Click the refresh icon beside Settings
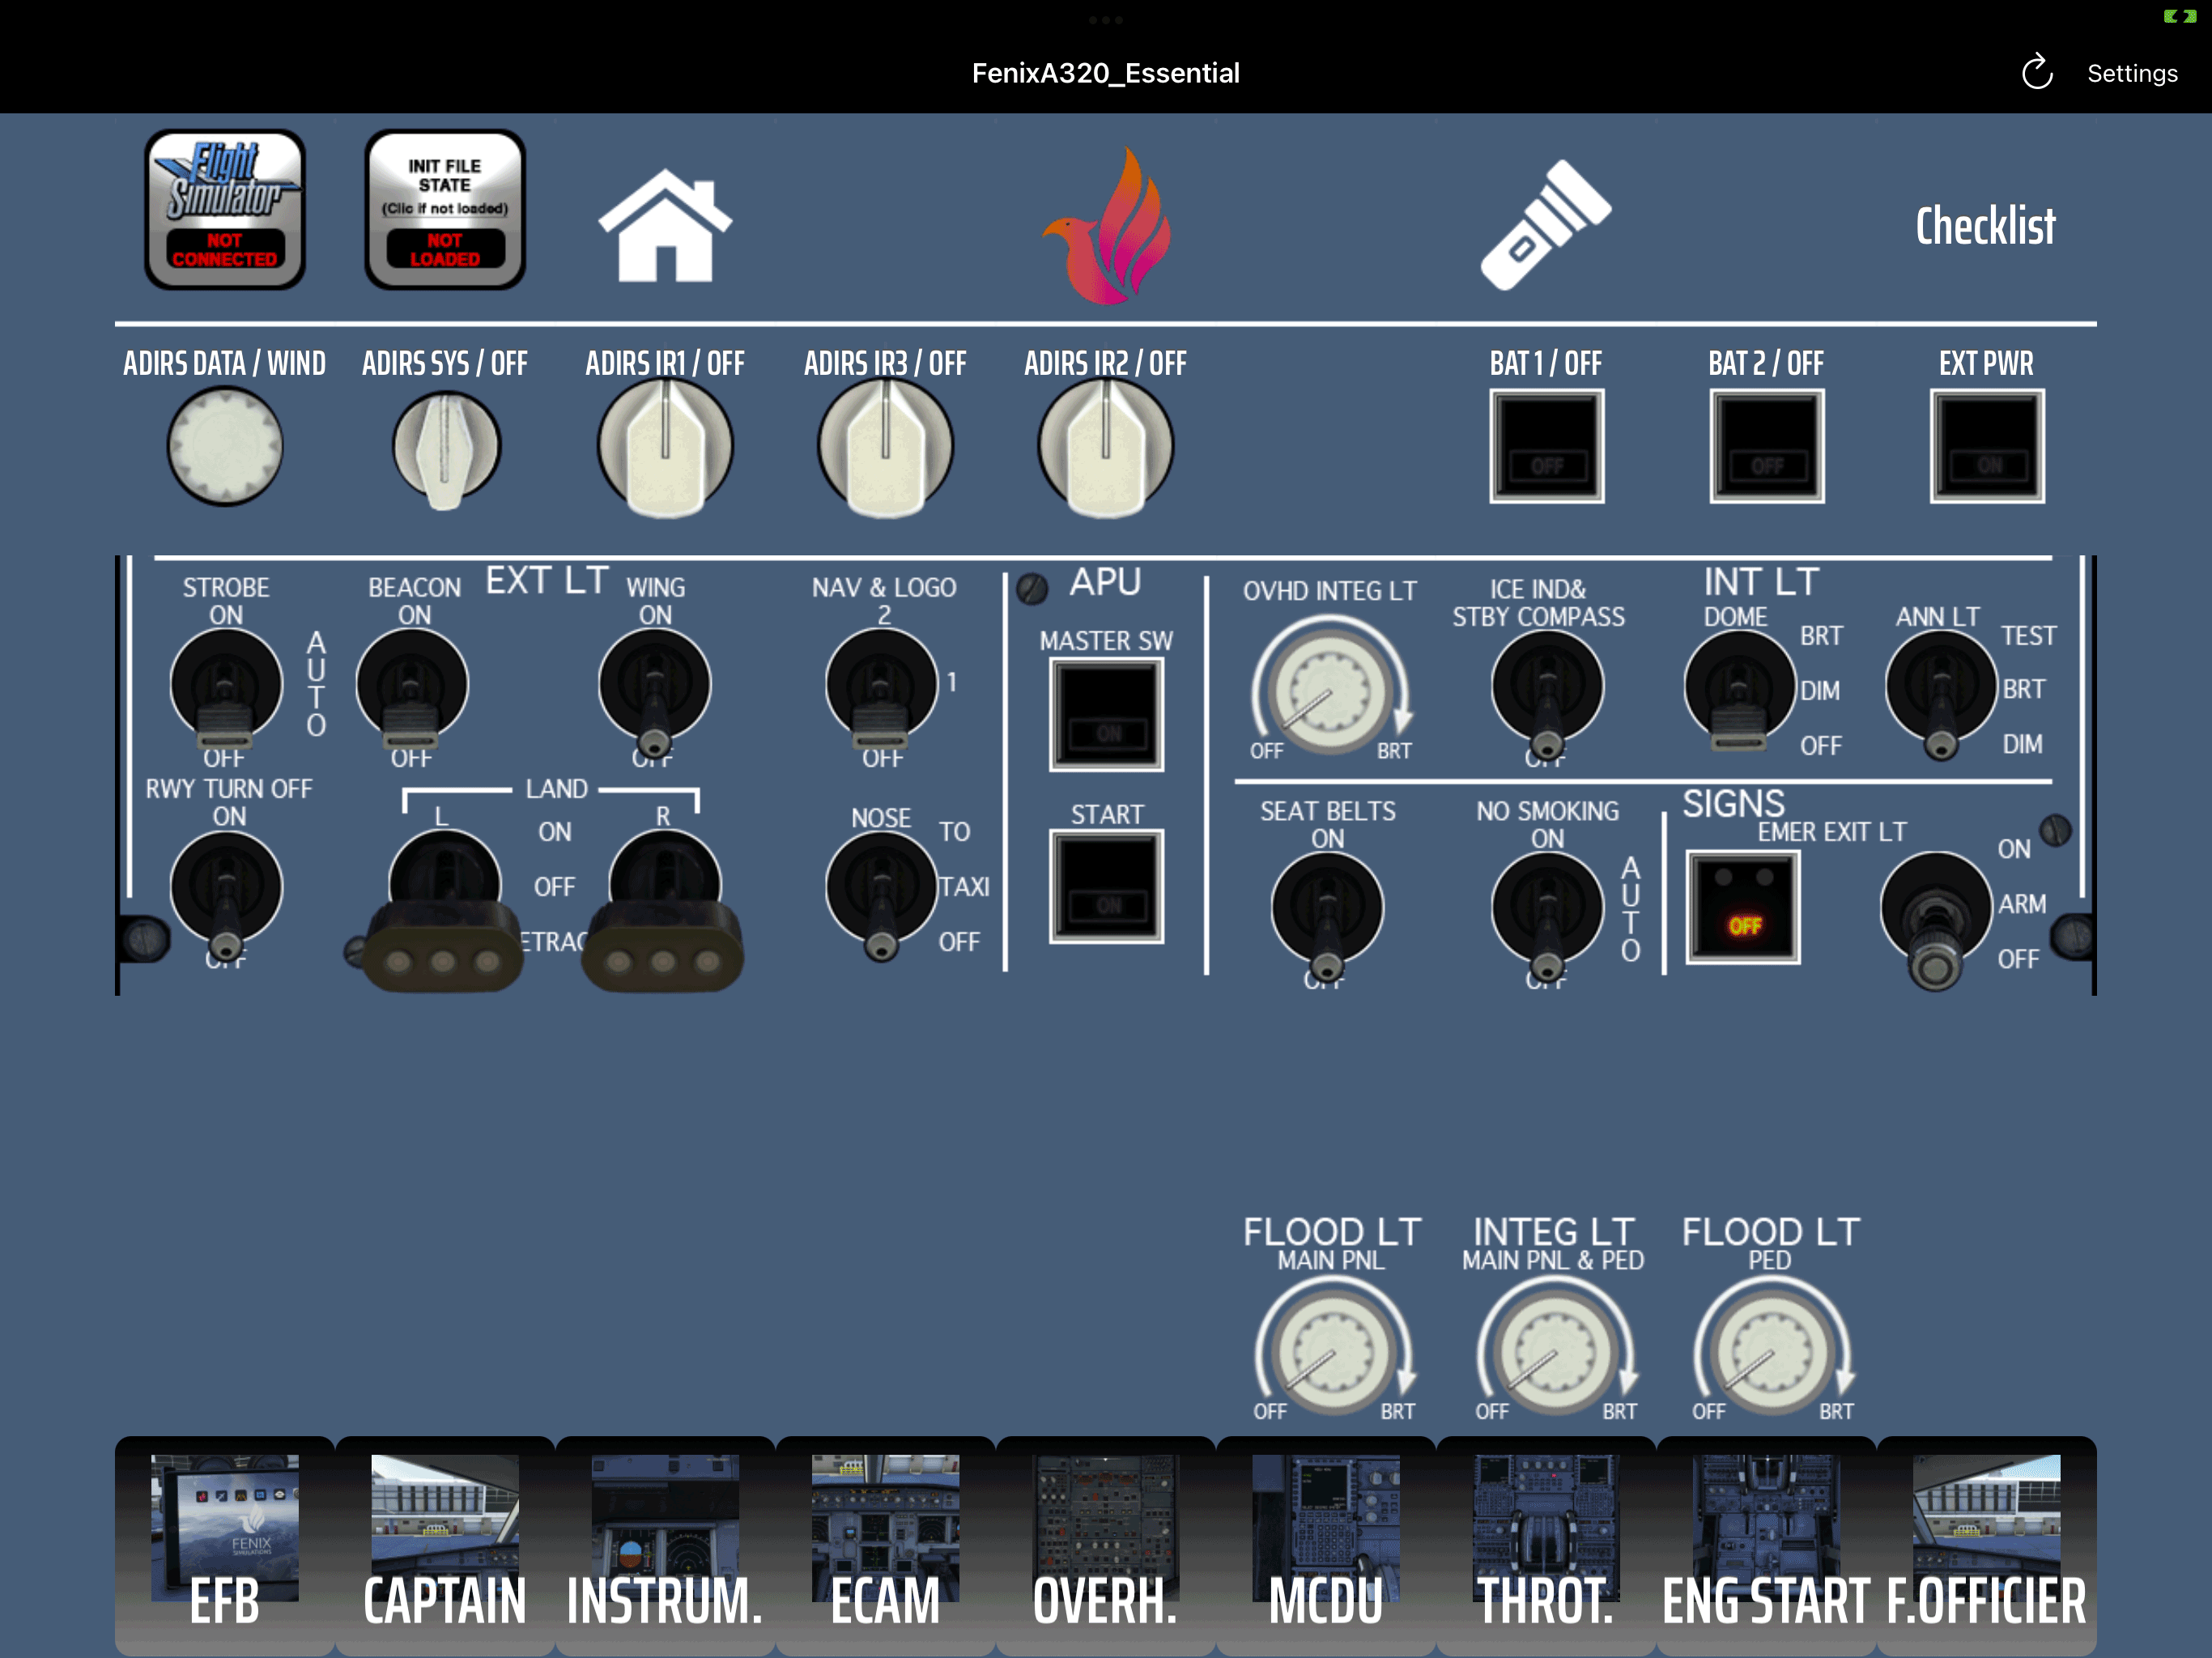 (x=2036, y=73)
